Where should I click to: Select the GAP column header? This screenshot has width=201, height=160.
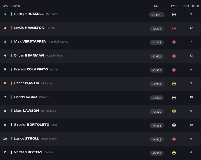coord(157,6)
